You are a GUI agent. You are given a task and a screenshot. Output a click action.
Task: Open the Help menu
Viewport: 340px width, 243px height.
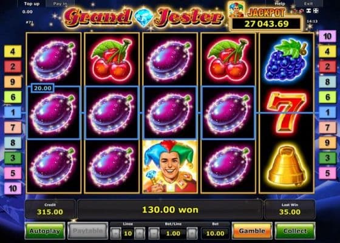pyautogui.click(x=280, y=4)
